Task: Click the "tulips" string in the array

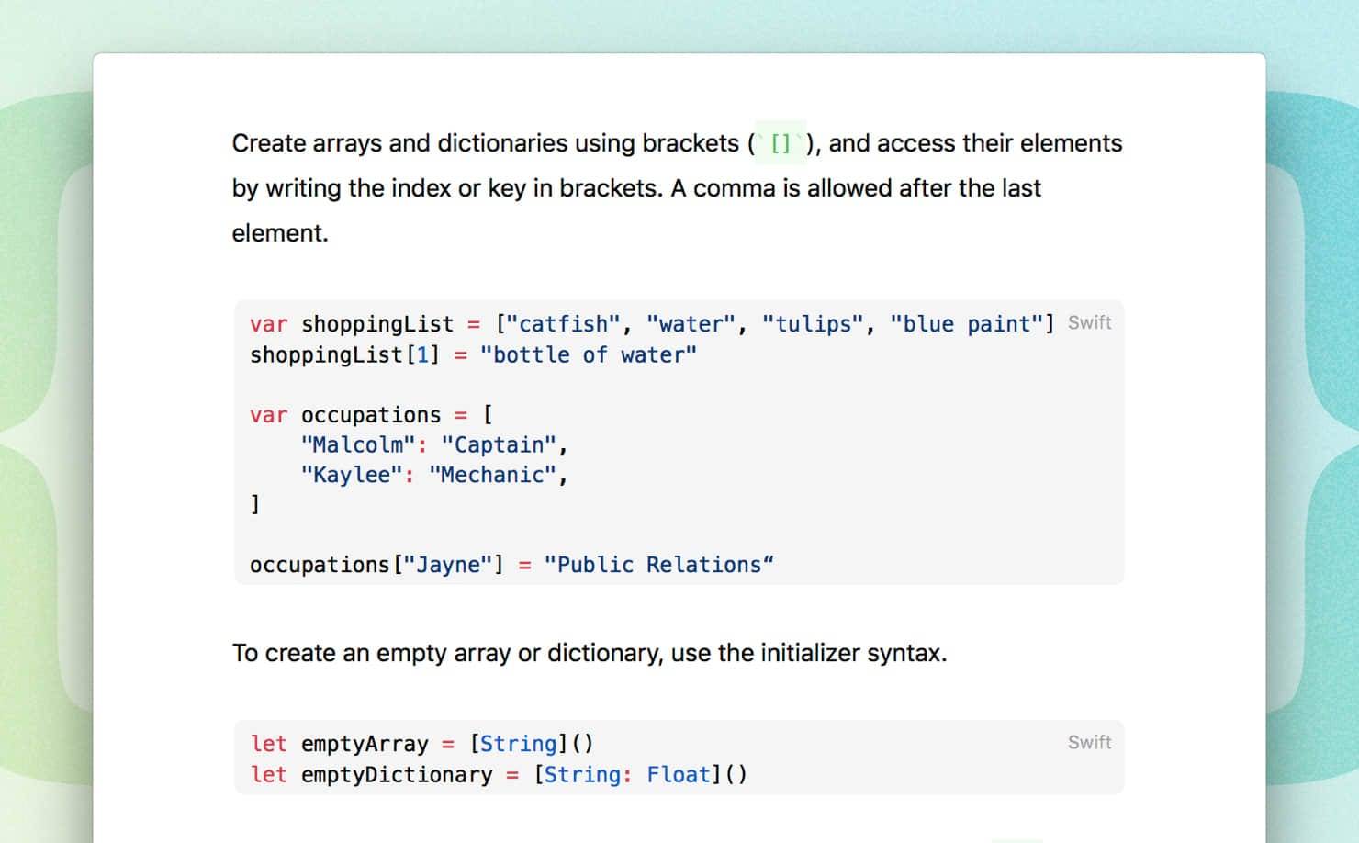Action: pos(813,324)
